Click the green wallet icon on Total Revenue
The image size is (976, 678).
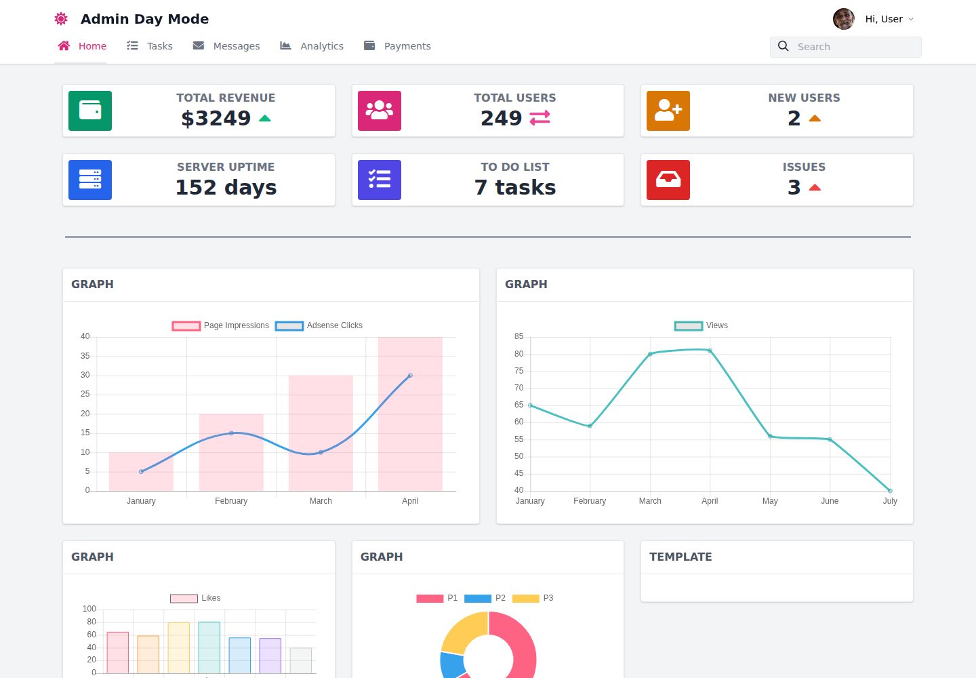(90, 111)
